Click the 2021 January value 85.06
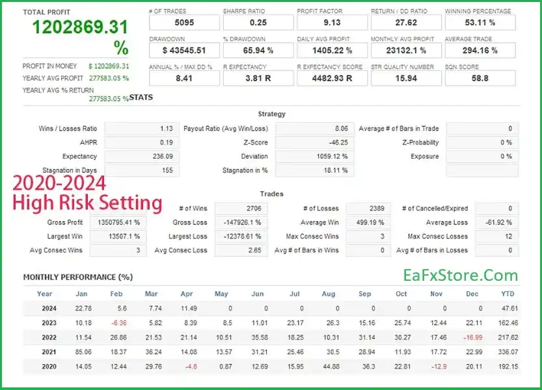 (x=83, y=352)
